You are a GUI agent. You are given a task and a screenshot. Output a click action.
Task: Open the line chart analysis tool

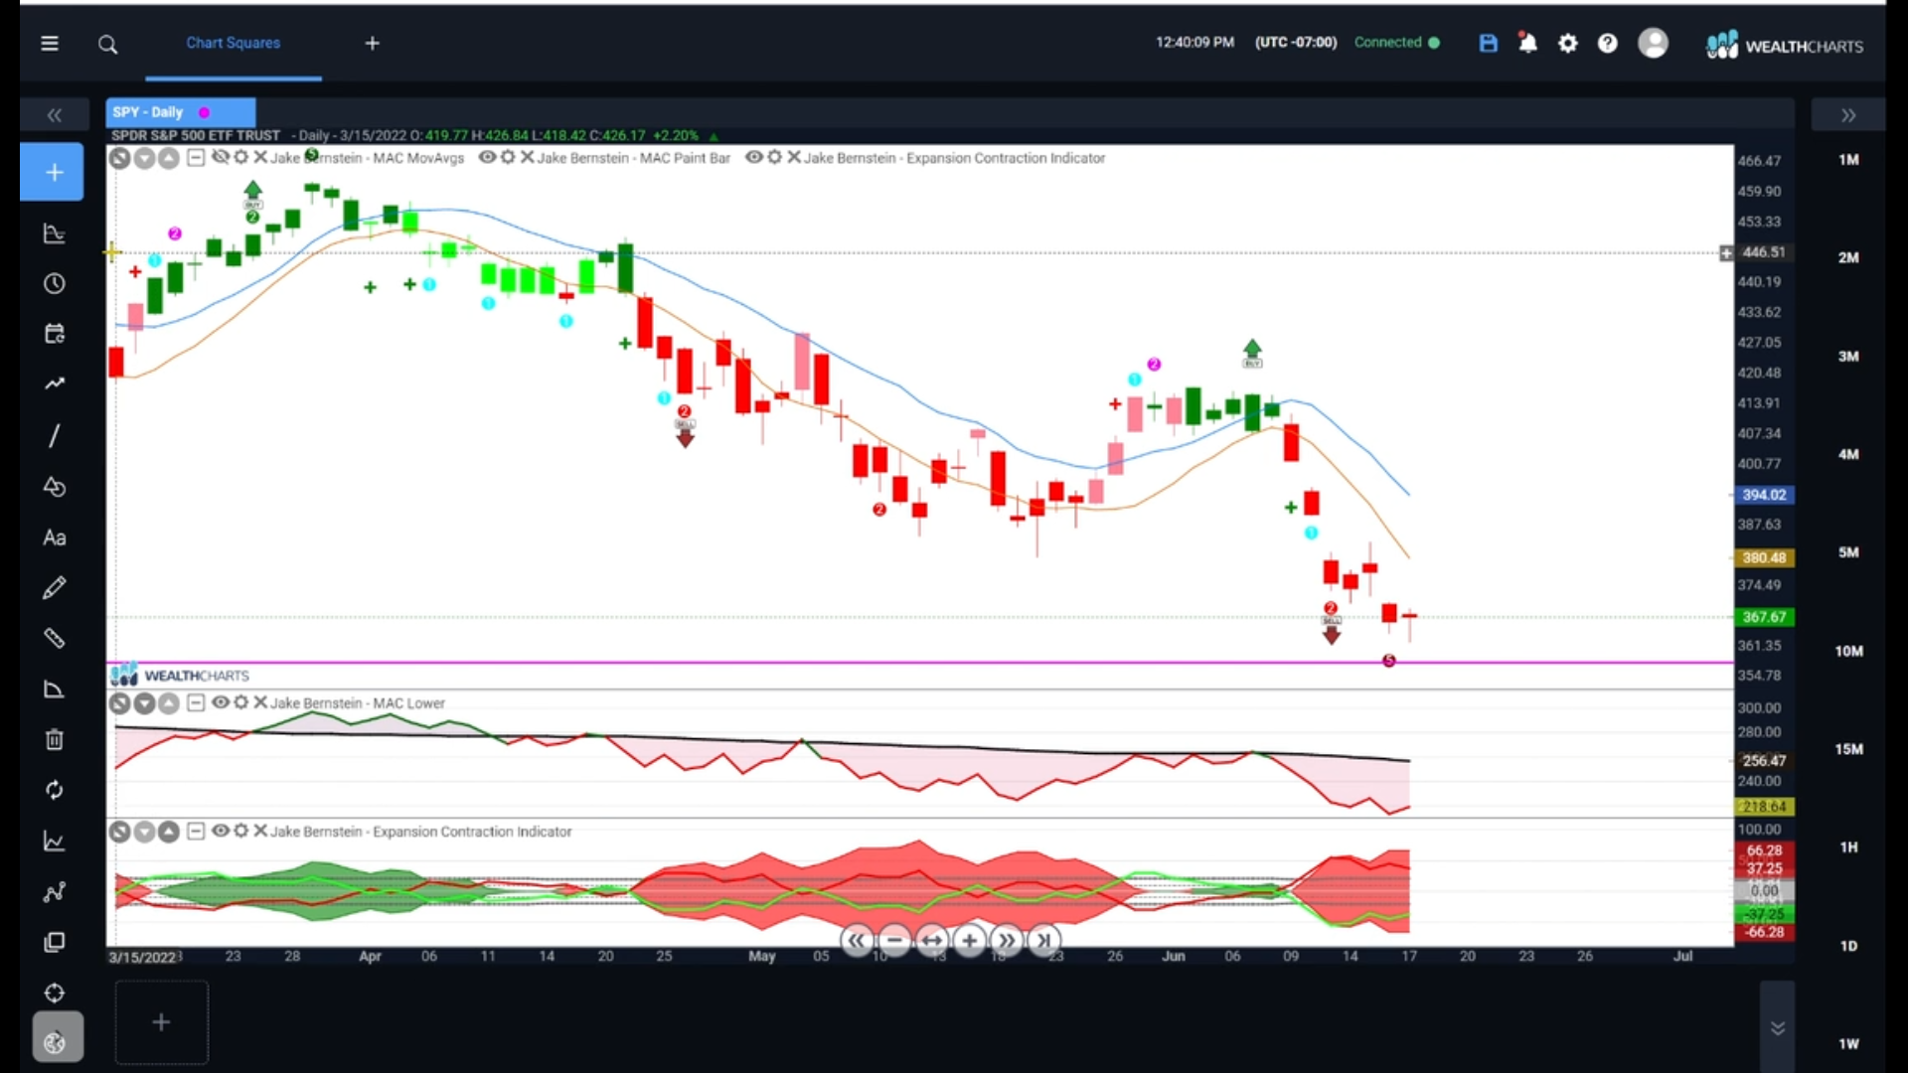click(x=55, y=842)
